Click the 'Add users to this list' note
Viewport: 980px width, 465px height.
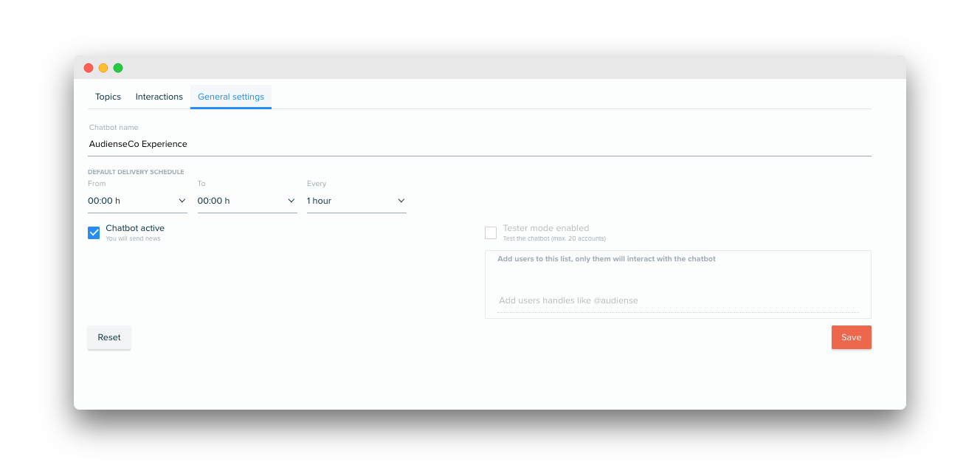(x=607, y=259)
